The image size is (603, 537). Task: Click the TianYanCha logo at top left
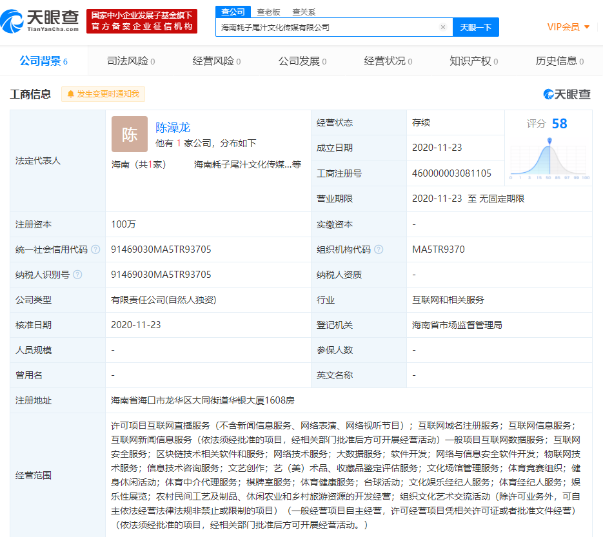coord(40,21)
